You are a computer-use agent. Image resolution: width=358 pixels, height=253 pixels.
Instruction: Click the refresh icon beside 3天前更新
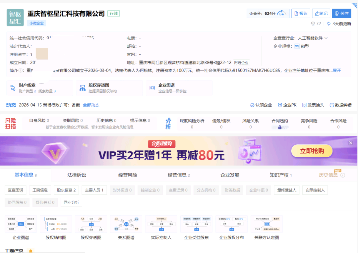click(x=328, y=24)
